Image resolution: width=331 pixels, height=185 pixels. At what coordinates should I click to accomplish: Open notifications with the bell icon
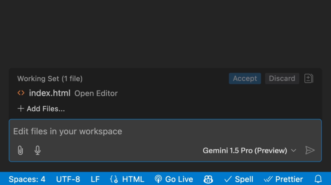click(x=318, y=179)
